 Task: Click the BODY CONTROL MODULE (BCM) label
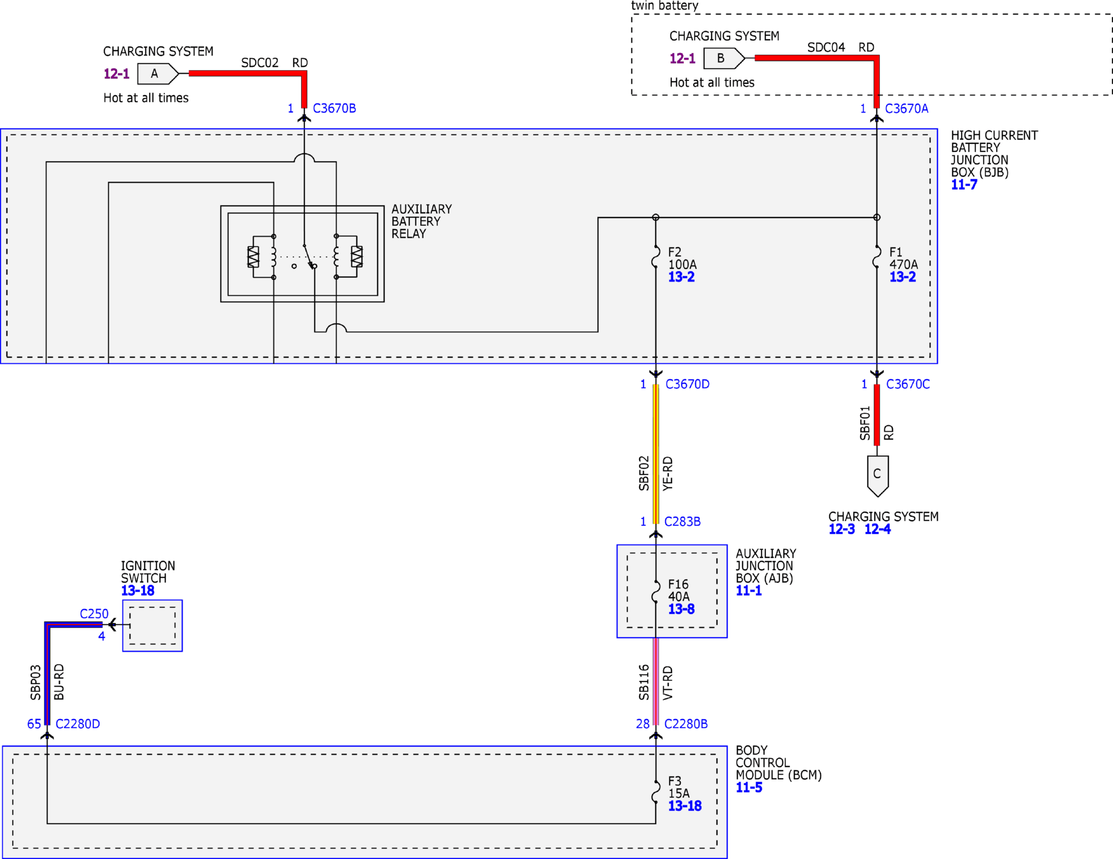coord(779,763)
